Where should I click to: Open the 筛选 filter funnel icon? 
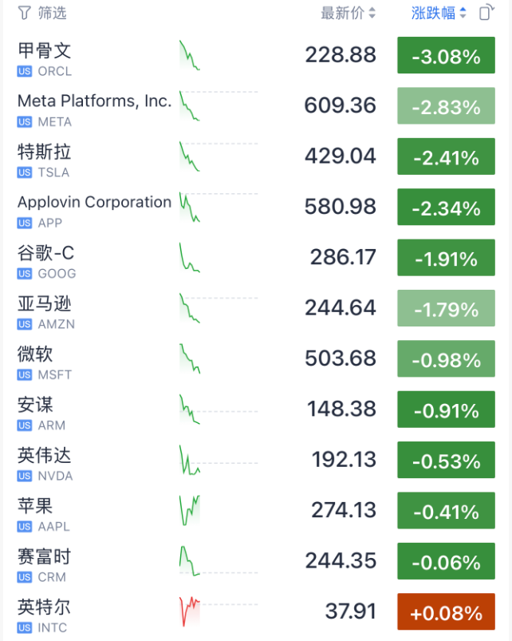[x=24, y=13]
